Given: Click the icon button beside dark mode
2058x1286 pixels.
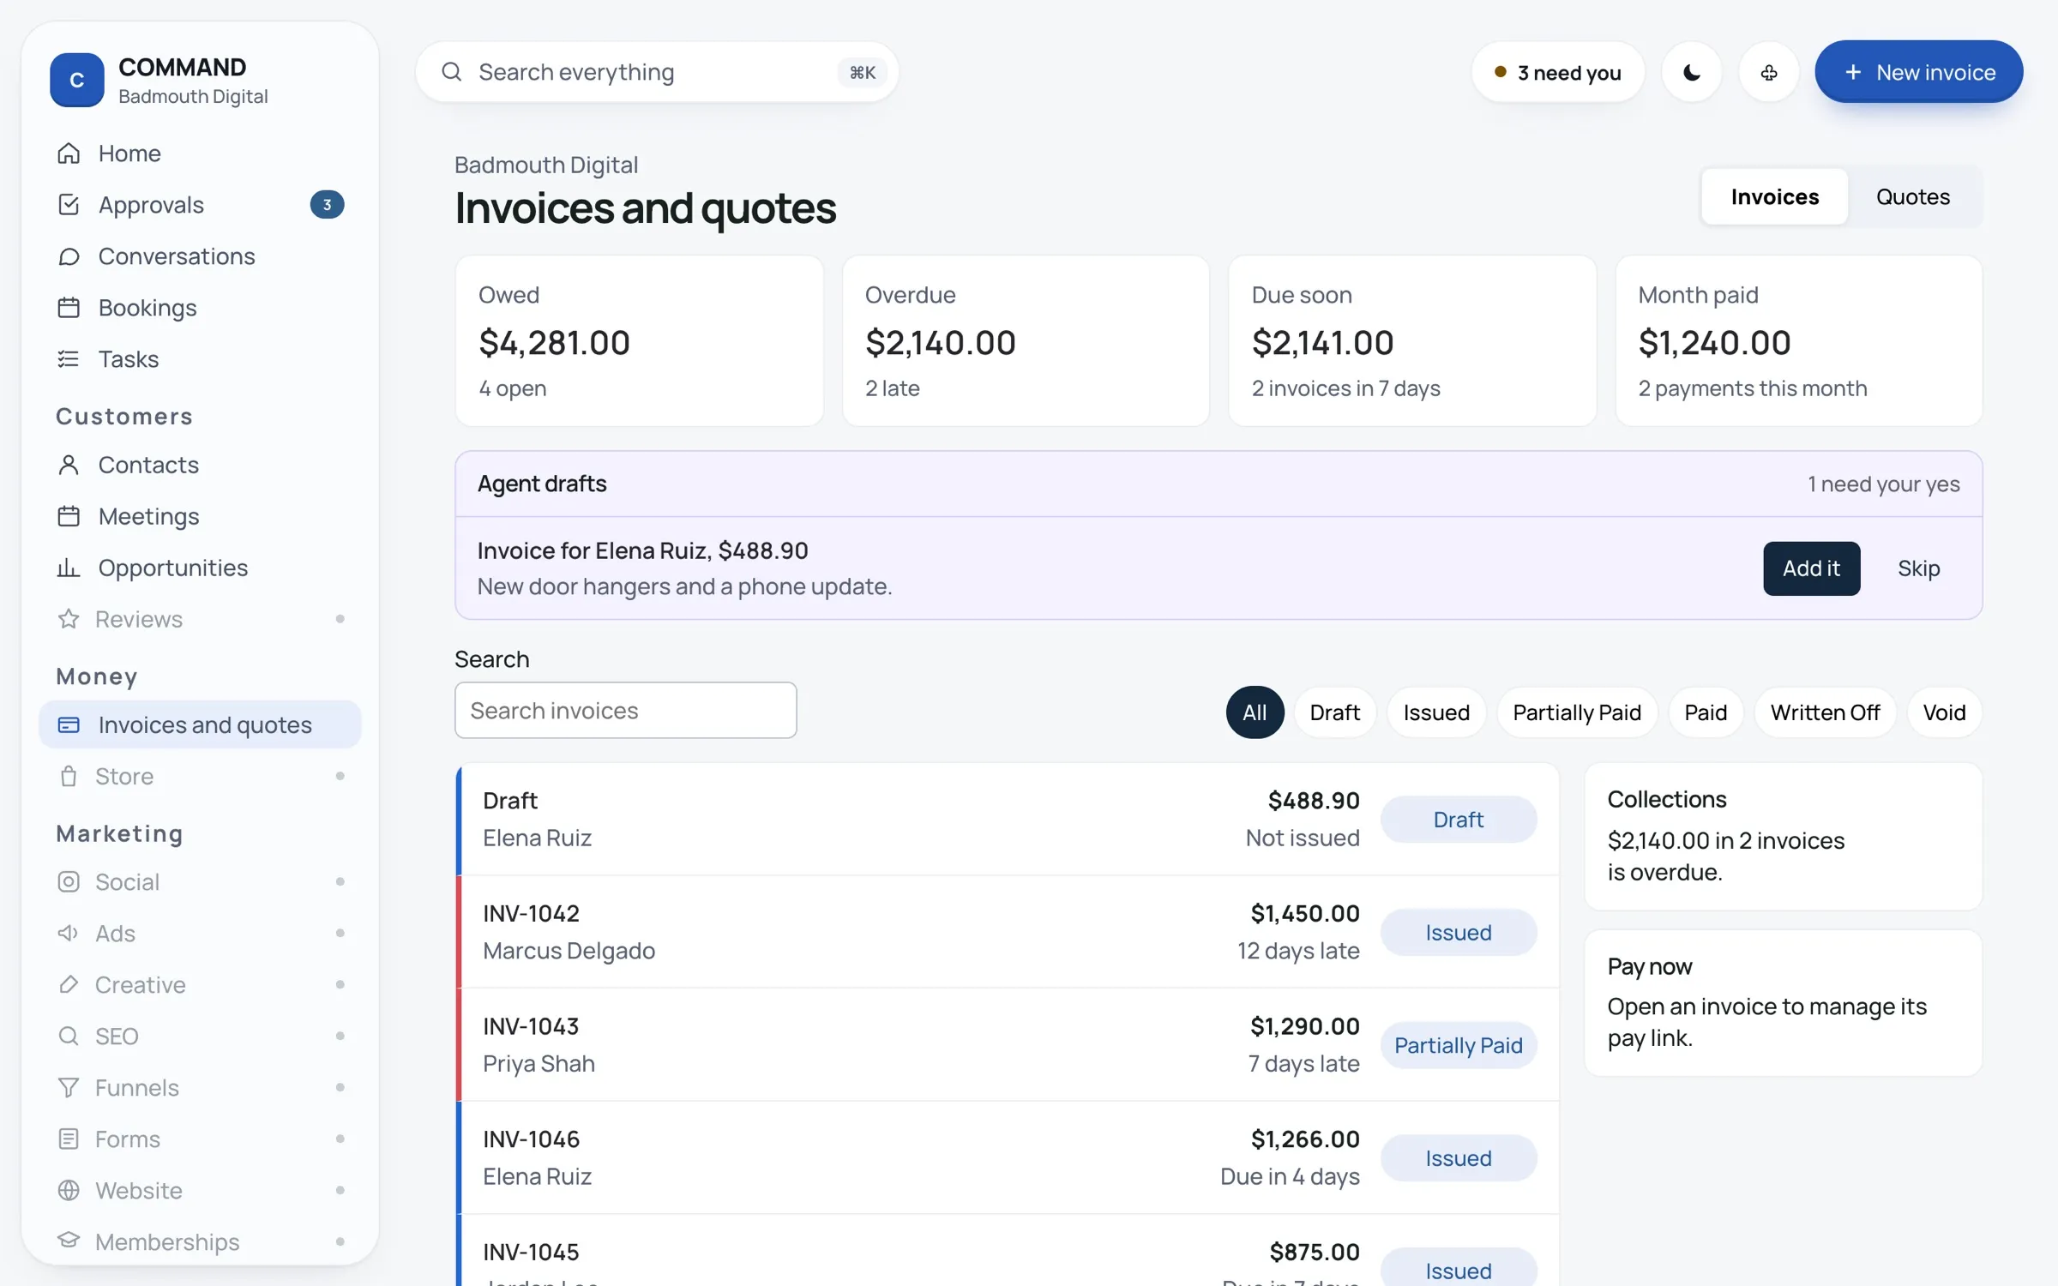Looking at the screenshot, I should pyautogui.click(x=1768, y=72).
